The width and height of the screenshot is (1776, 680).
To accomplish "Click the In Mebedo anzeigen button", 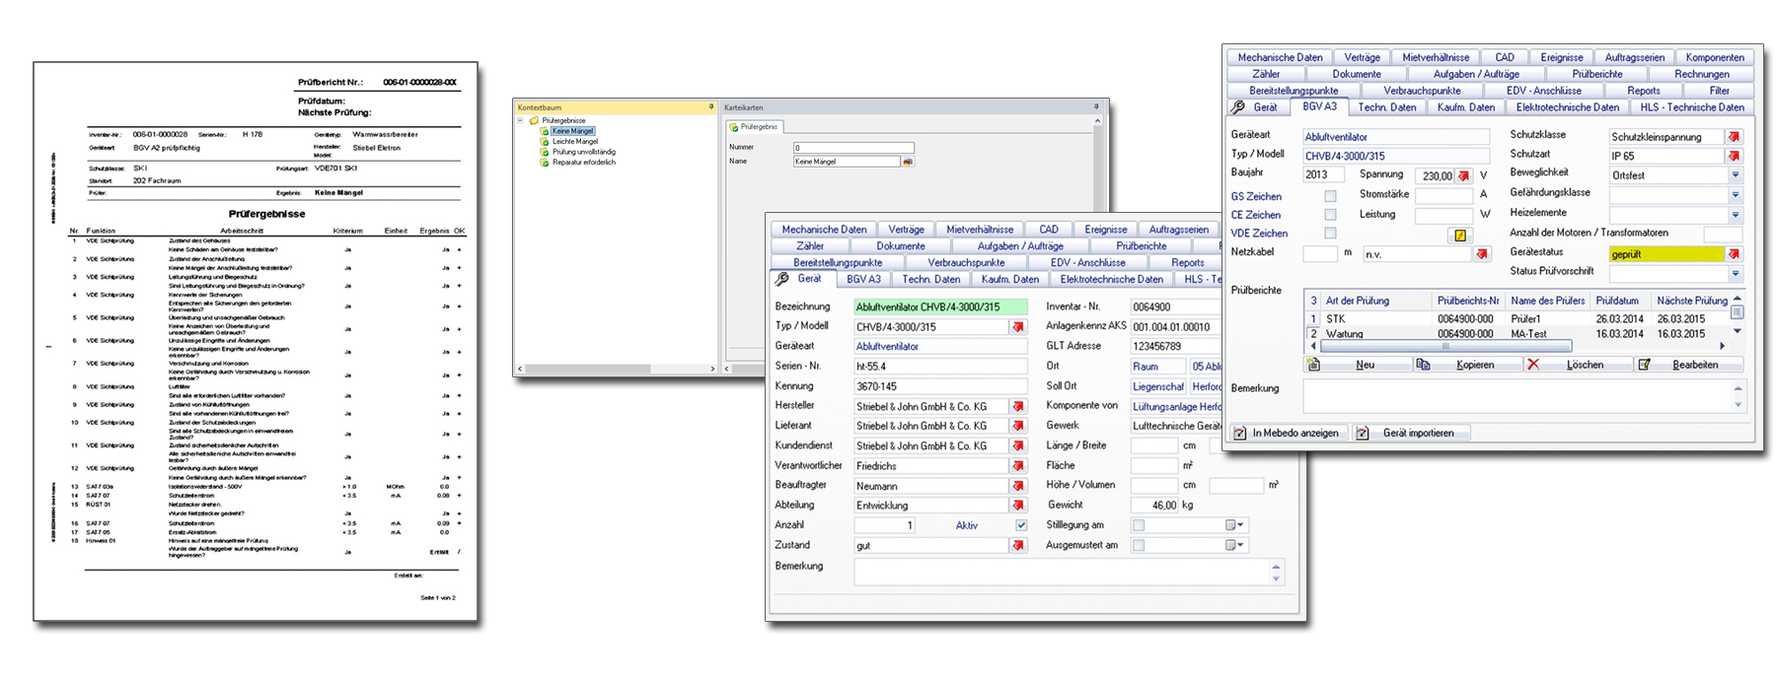I will [1287, 433].
